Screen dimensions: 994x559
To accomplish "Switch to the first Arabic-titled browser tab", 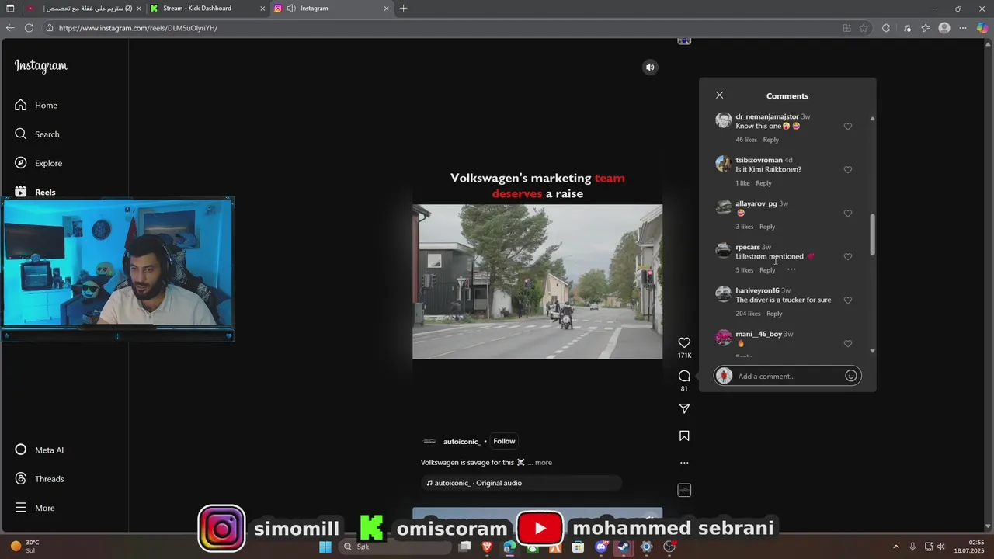I will [82, 9].
